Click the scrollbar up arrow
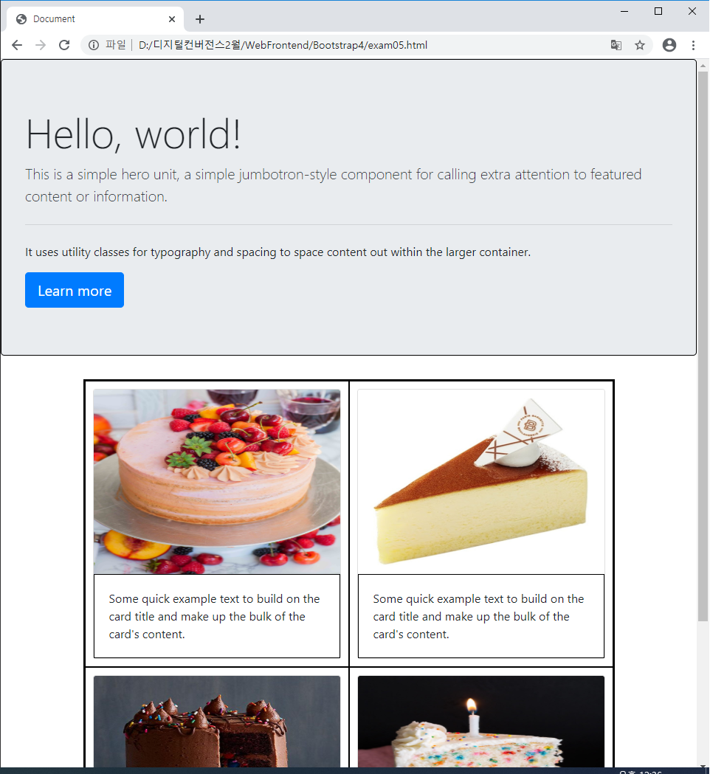This screenshot has width=710, height=774. [x=703, y=66]
